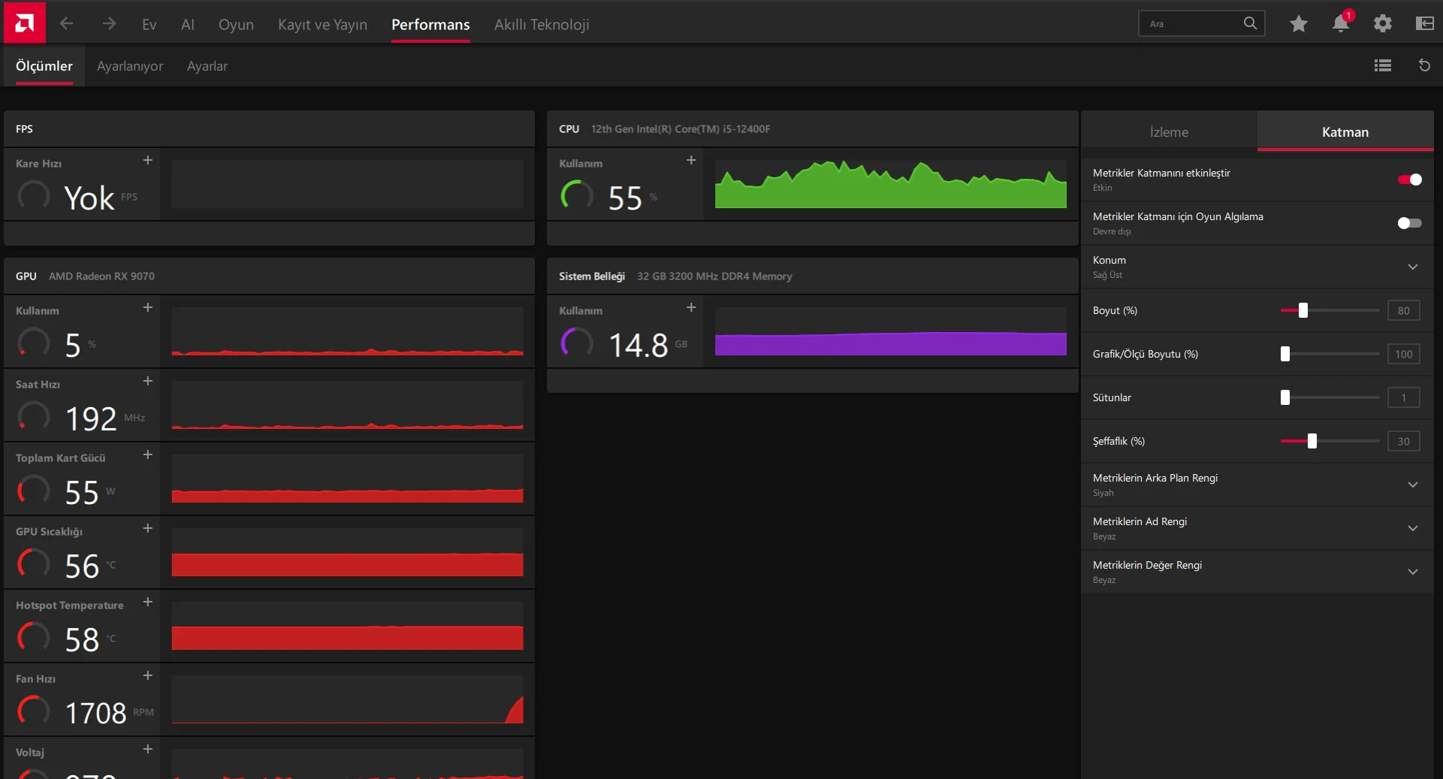The image size is (1443, 779).
Task: Add CPU Kullanım metric to overlay
Action: (691, 160)
